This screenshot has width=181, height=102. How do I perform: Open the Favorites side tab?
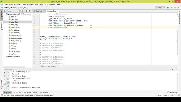pos(2,84)
